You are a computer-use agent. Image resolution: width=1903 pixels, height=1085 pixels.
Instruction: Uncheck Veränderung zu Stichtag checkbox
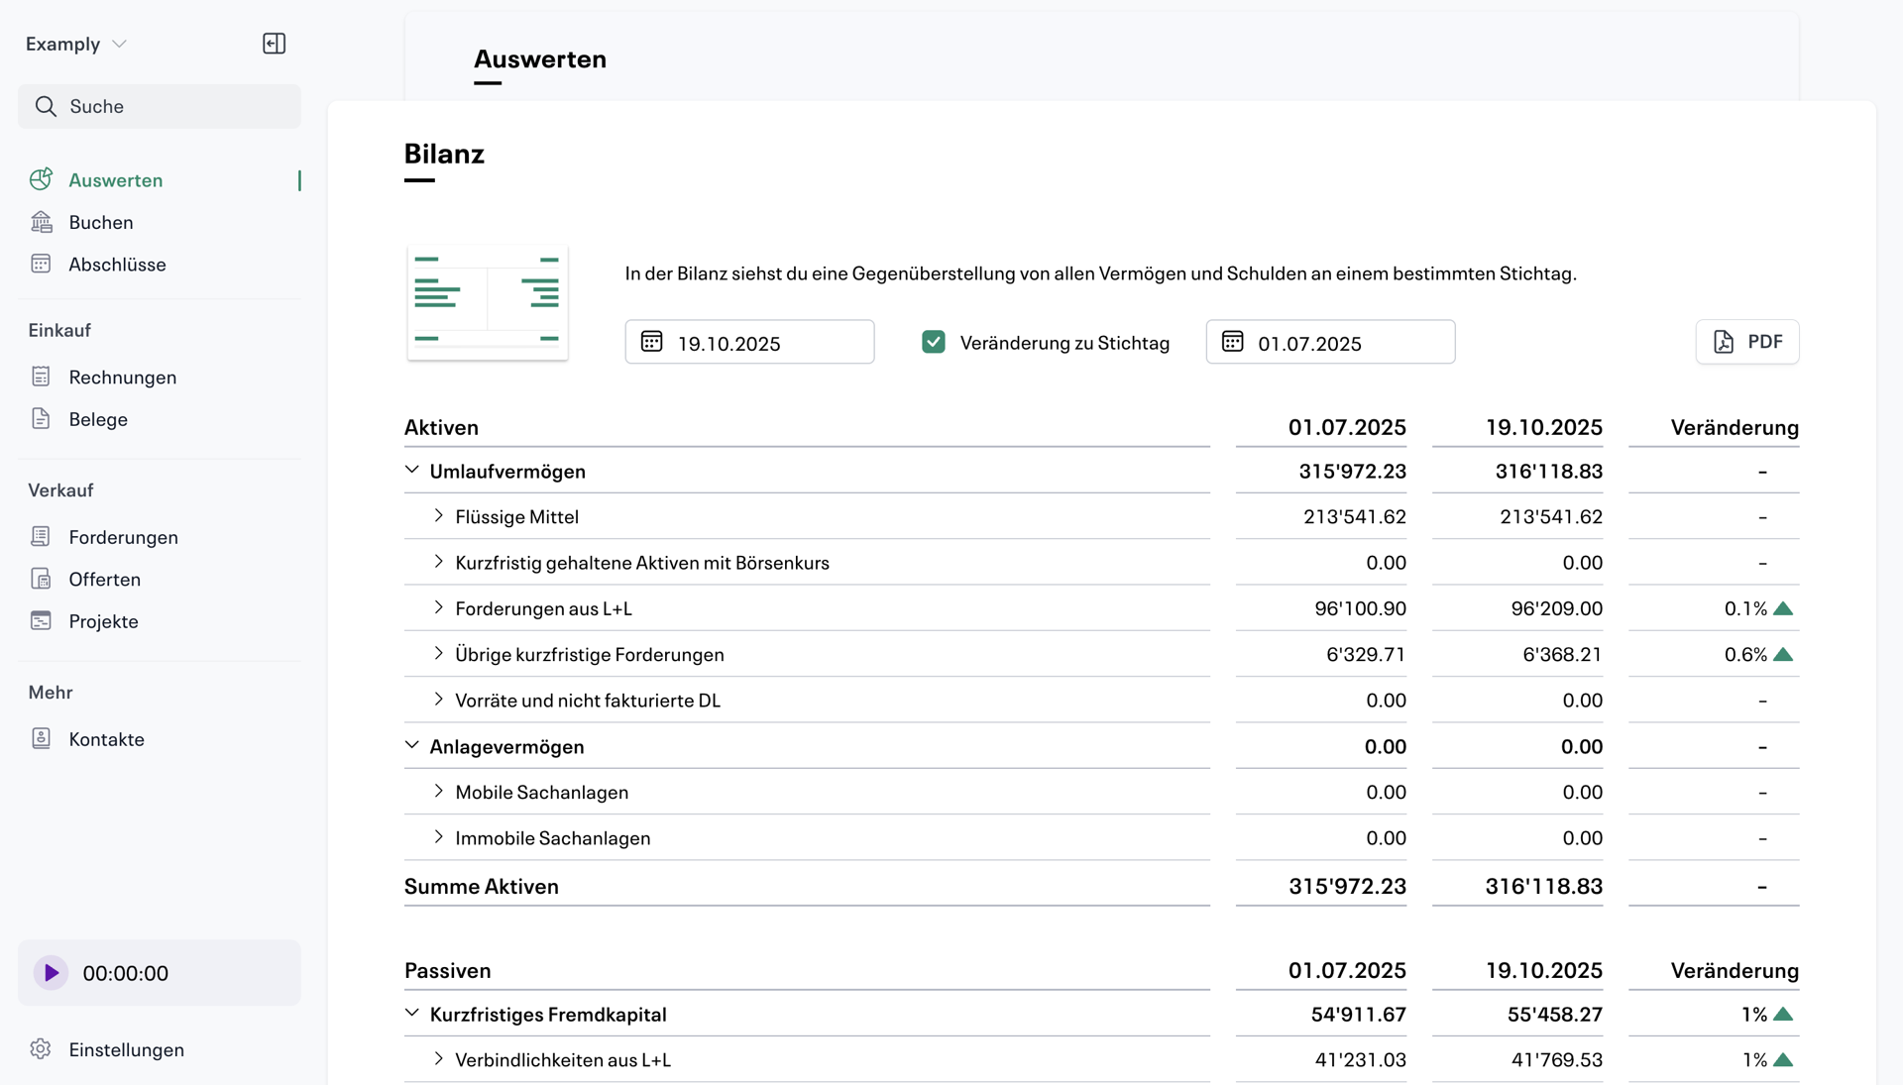click(x=933, y=342)
